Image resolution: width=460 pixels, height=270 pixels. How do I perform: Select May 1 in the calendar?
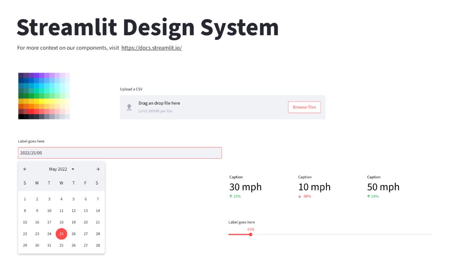[x=25, y=199]
